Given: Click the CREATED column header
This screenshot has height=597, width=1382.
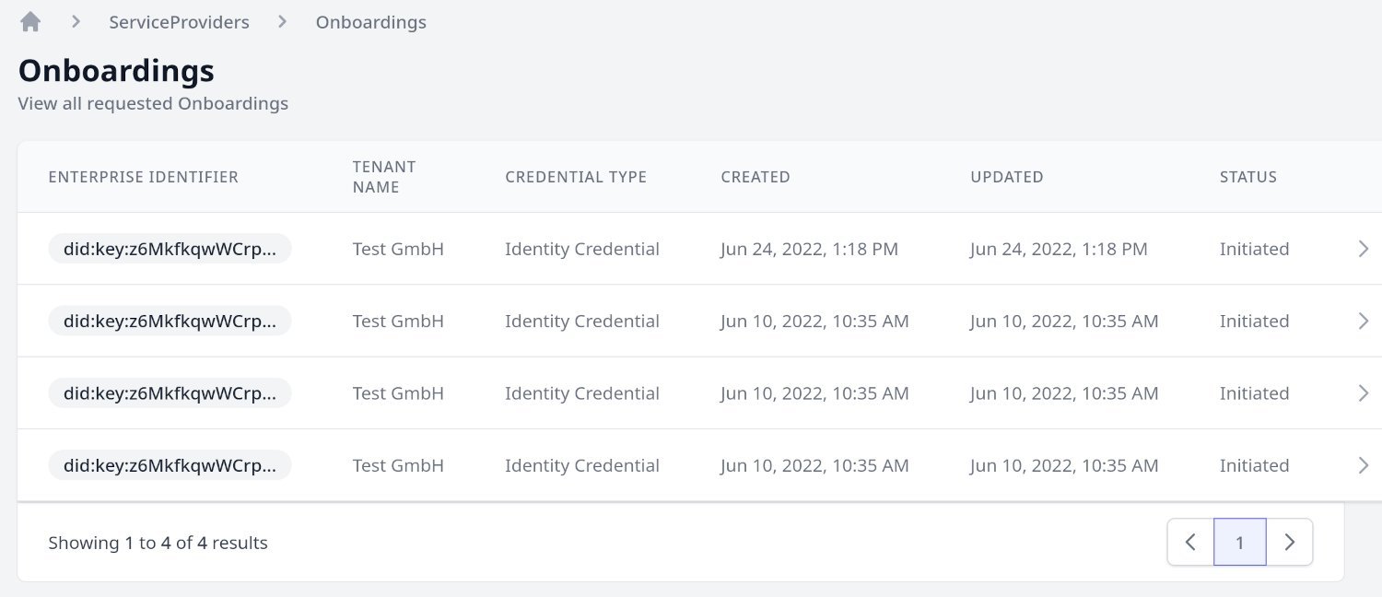Looking at the screenshot, I should [755, 176].
